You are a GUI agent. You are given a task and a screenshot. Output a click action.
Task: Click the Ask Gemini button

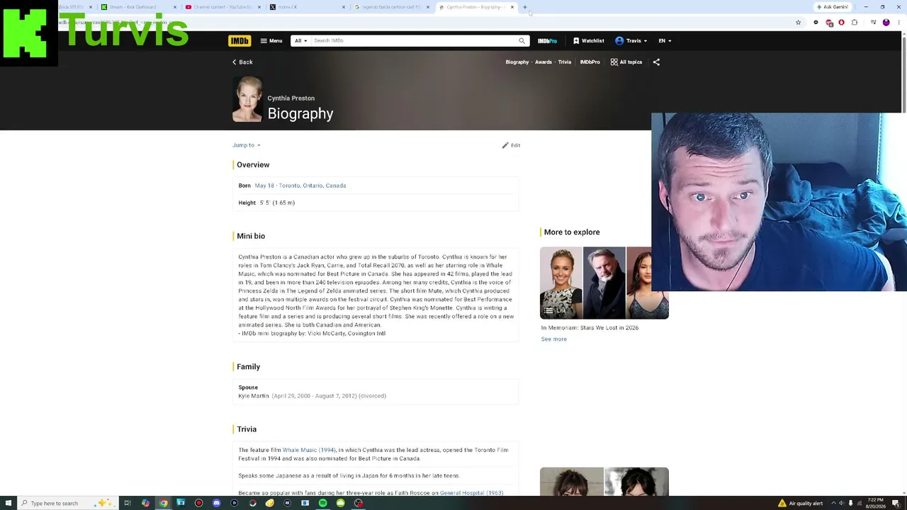pos(833,7)
